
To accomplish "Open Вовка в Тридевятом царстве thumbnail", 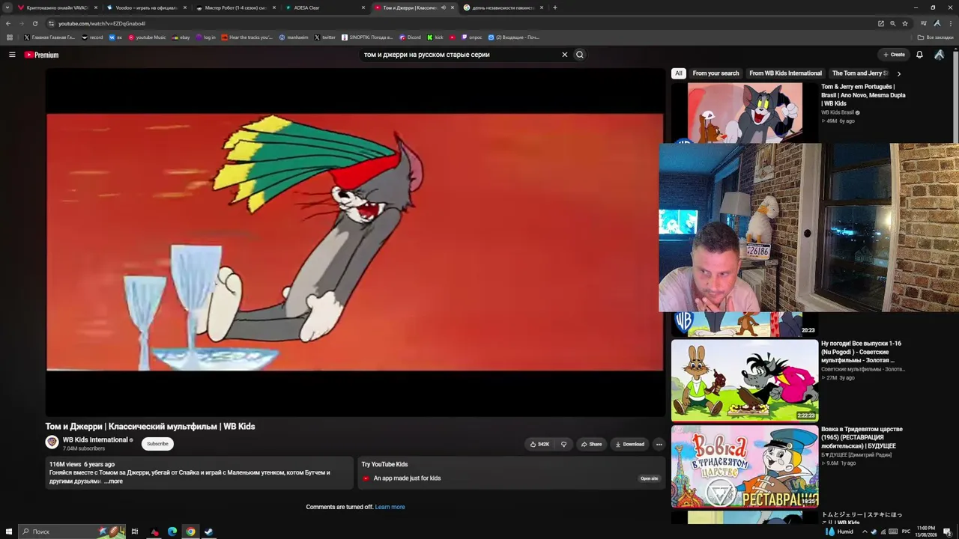I will [x=745, y=466].
